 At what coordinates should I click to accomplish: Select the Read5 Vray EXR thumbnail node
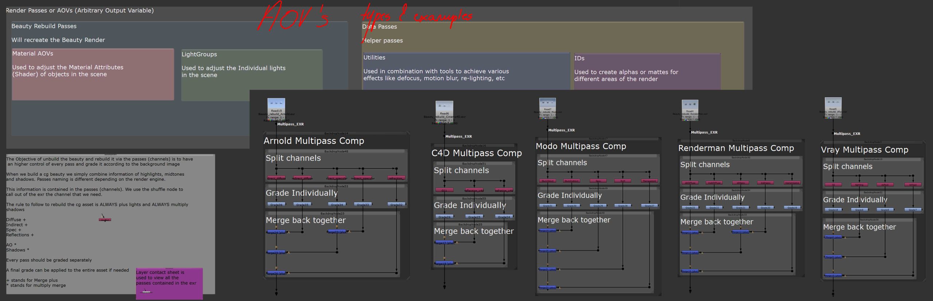833,107
